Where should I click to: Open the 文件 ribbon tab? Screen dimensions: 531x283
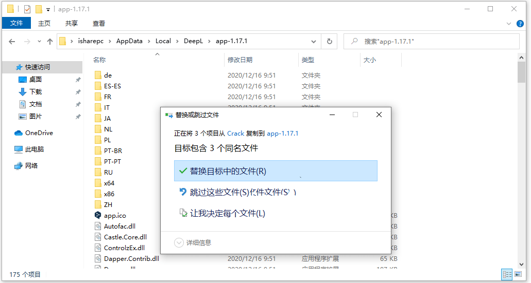(16, 23)
